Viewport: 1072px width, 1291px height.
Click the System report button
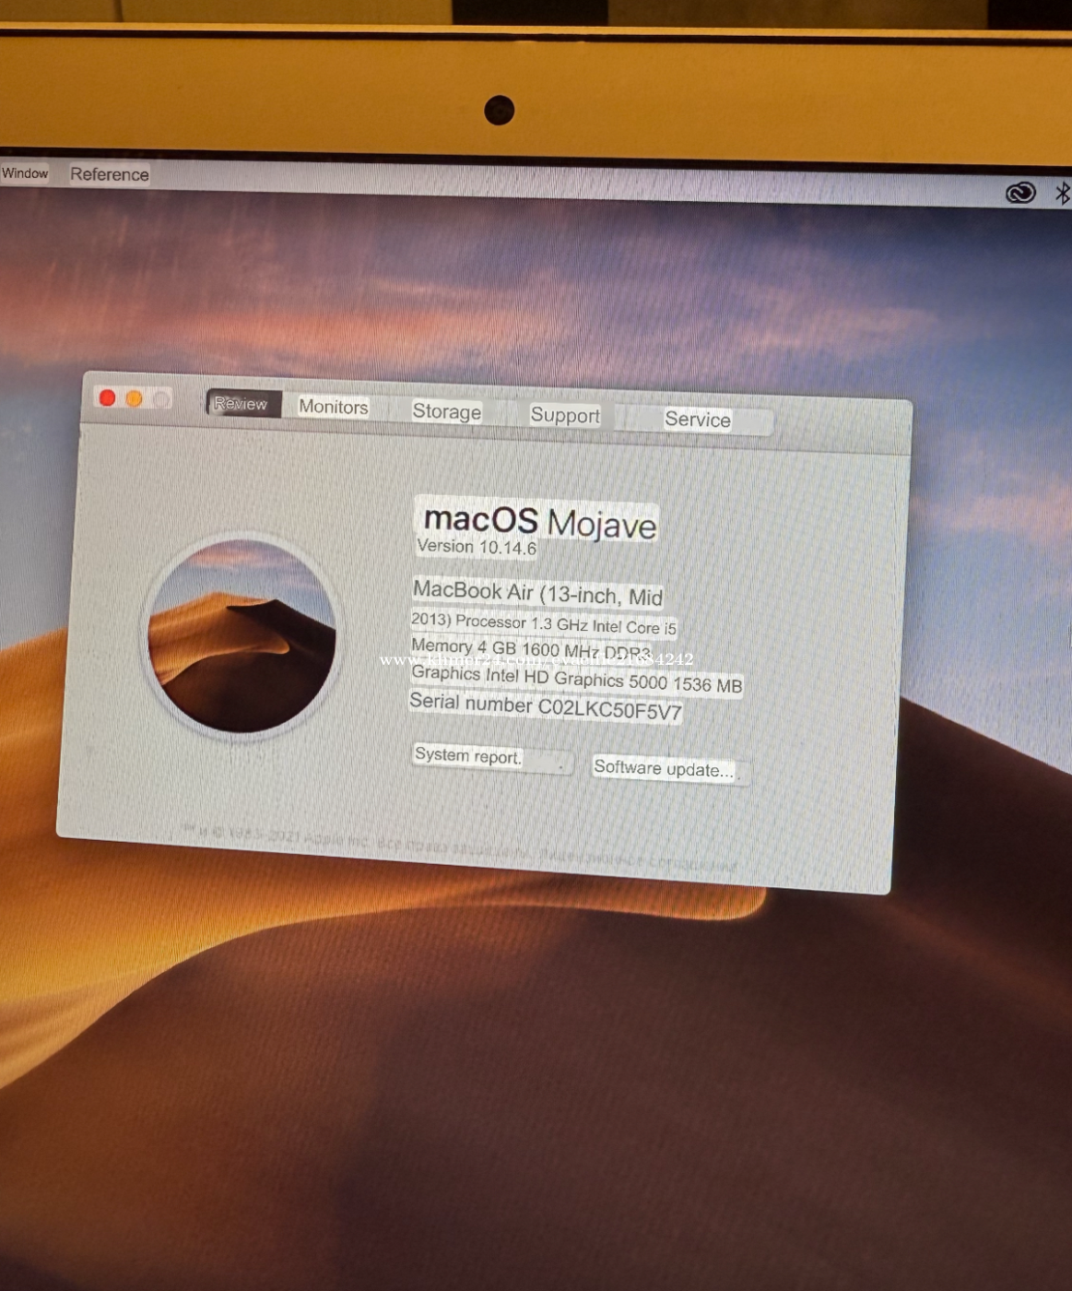[492, 758]
